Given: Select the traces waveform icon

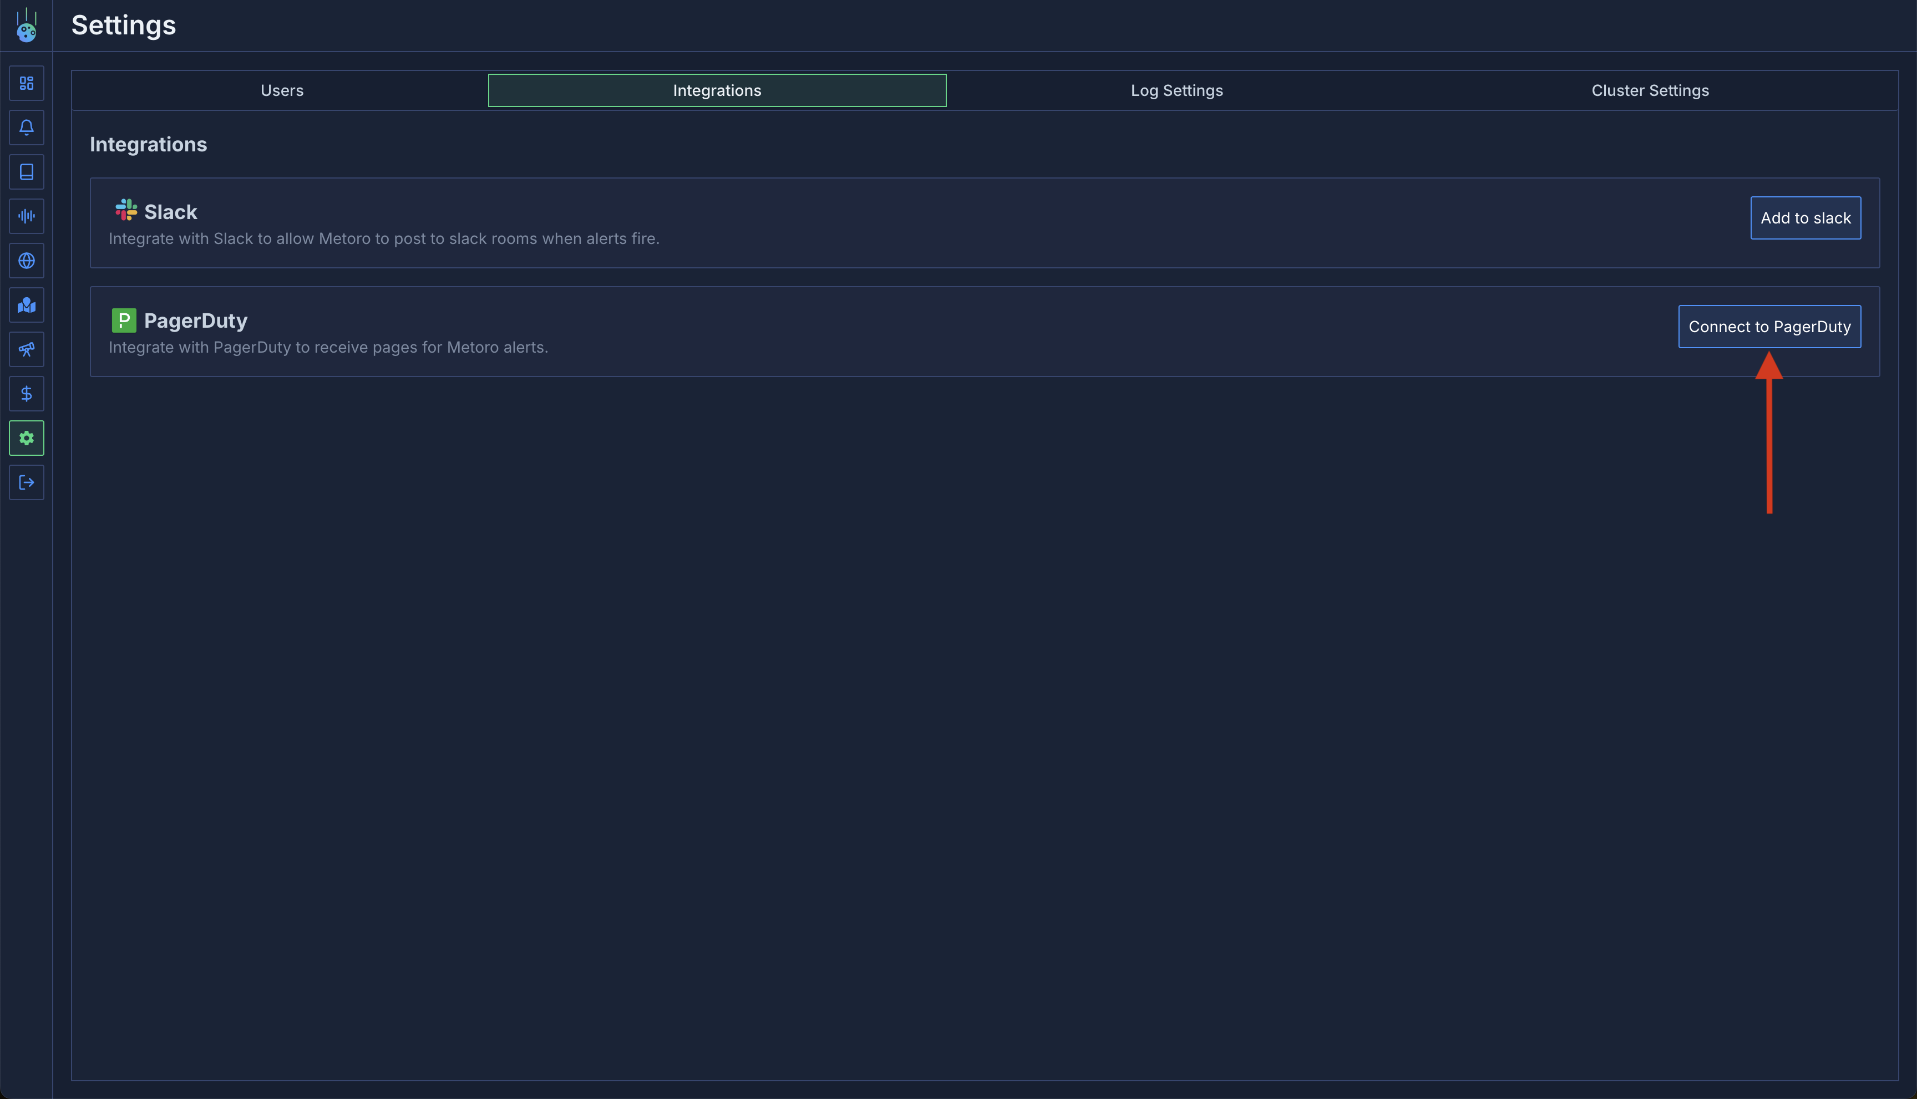Looking at the screenshot, I should point(27,216).
